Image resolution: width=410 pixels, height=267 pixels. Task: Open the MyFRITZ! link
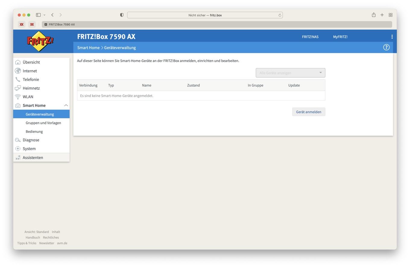pos(340,37)
